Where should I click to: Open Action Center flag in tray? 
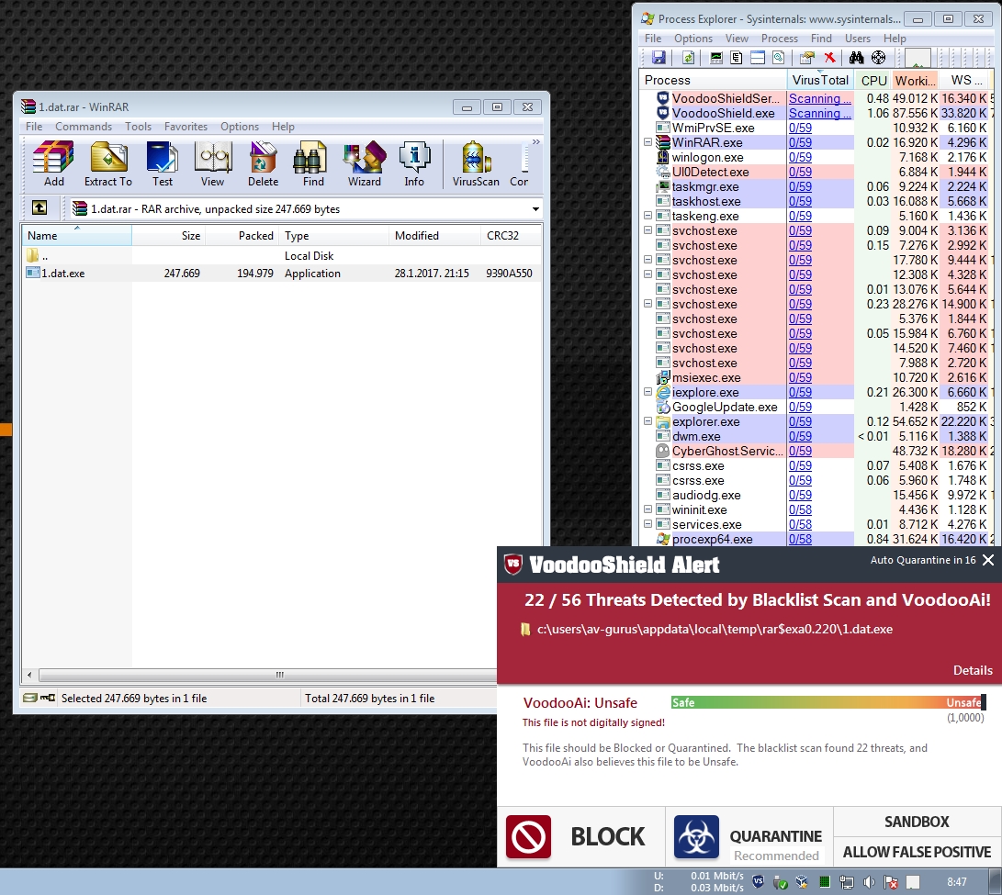890,882
